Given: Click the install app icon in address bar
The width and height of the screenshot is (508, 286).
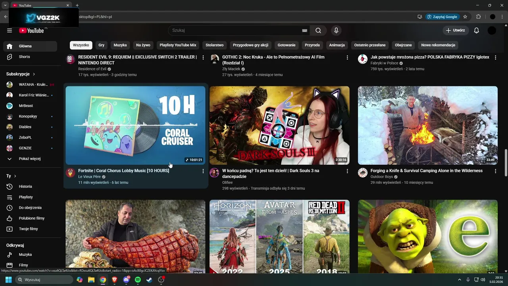Looking at the screenshot, I should (419, 17).
